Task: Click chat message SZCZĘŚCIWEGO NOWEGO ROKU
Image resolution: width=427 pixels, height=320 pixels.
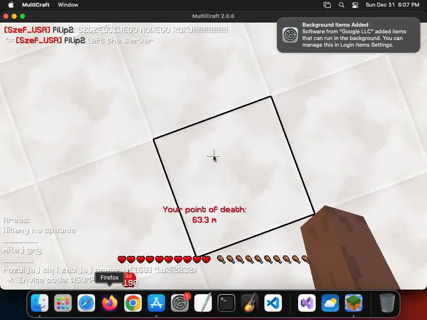Action: point(153,30)
